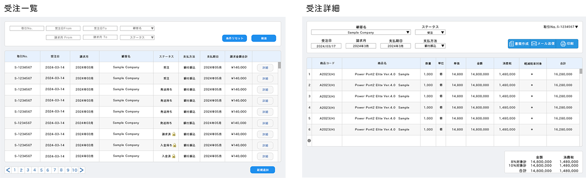The image size is (586, 178).
Task: Click the 請求済 status text
Action: tap(166, 134)
